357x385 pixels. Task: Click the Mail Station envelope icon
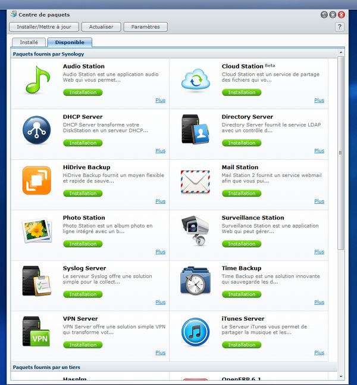click(x=195, y=182)
